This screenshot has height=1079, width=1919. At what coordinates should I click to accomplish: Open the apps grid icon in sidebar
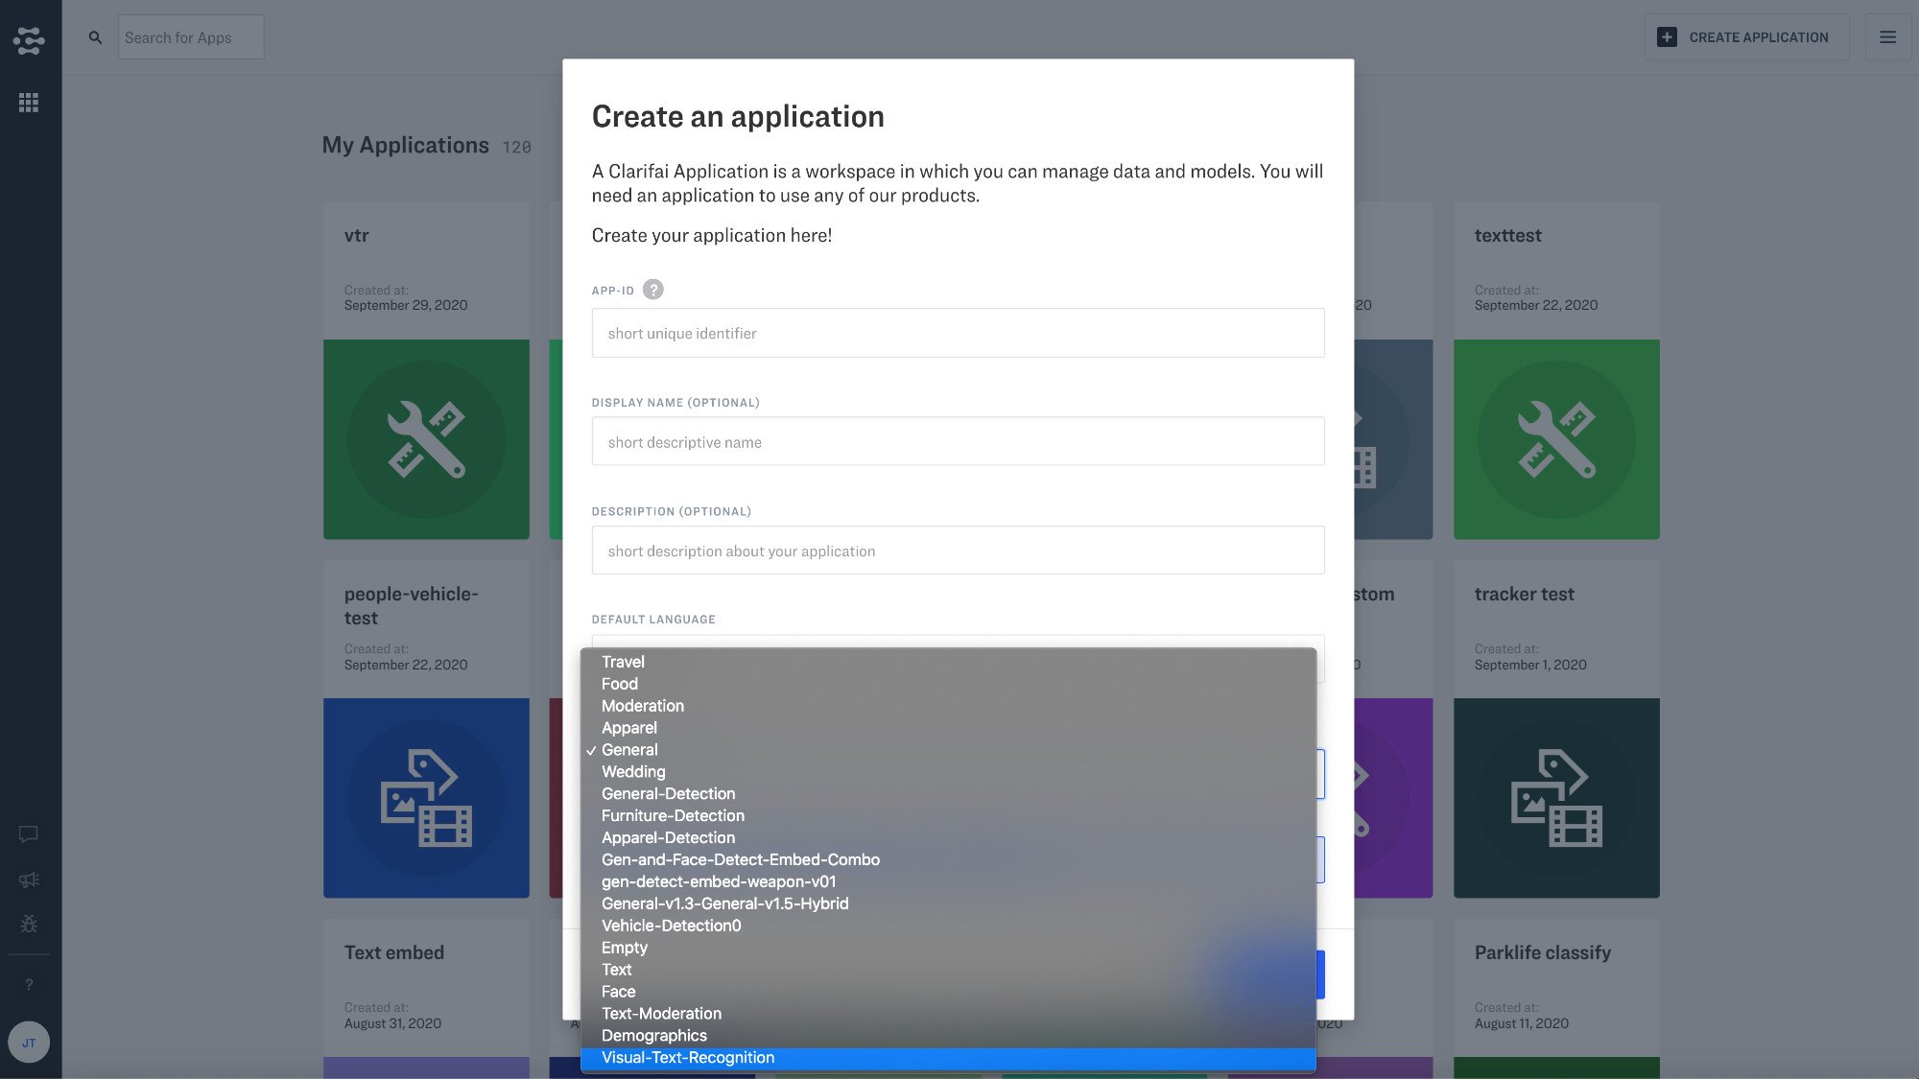click(29, 103)
